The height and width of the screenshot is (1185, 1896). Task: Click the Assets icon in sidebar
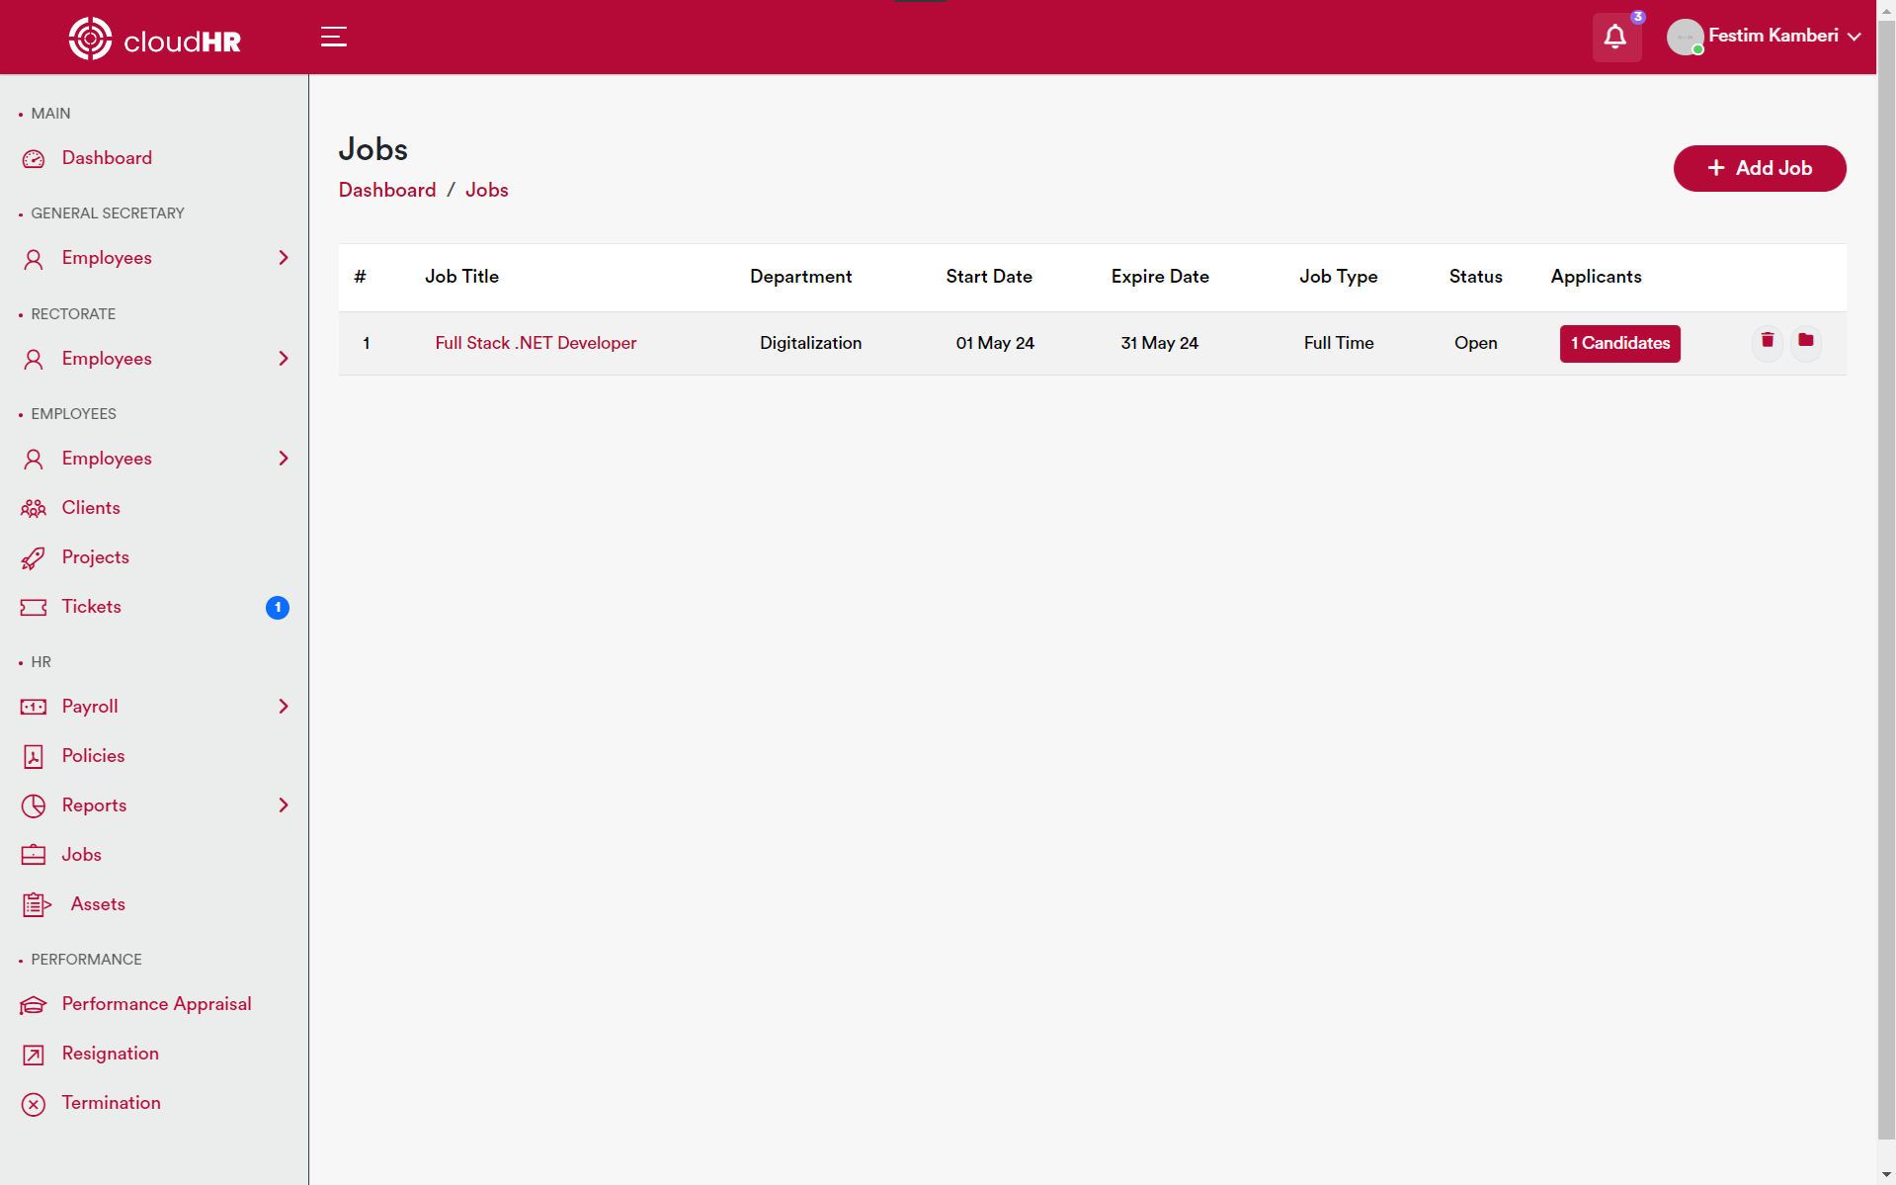click(x=37, y=904)
